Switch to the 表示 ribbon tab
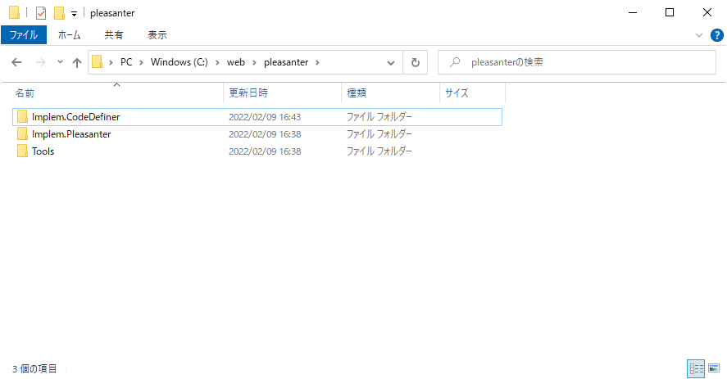The width and height of the screenshot is (727, 379). (x=157, y=34)
